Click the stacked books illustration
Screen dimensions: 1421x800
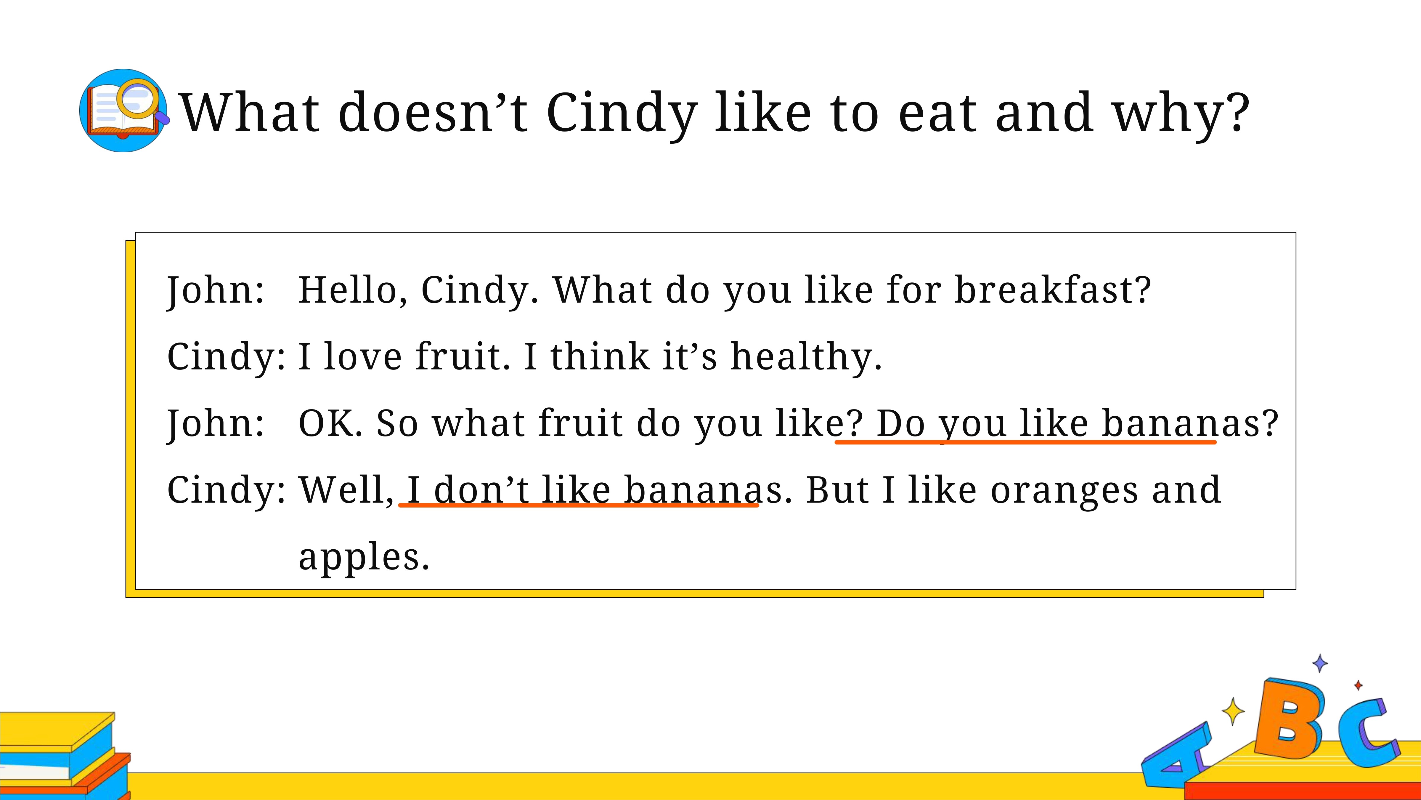(65, 756)
